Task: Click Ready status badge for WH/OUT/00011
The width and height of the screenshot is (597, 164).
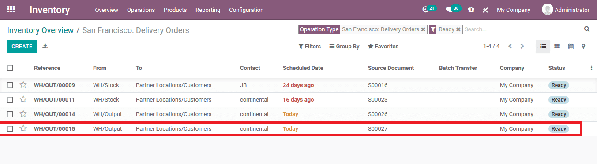Action: (559, 100)
